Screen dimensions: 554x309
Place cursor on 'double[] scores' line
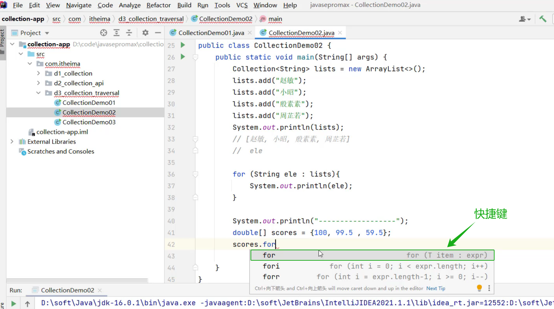[x=311, y=233]
